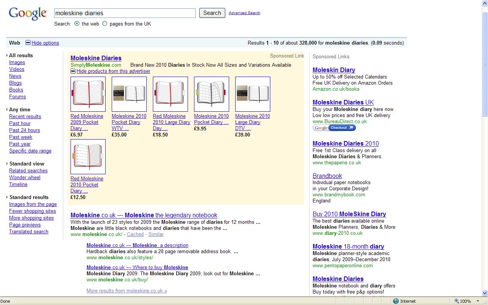The width and height of the screenshot is (488, 305).
Task: Select 'the web' search radio button
Action: [77, 24]
